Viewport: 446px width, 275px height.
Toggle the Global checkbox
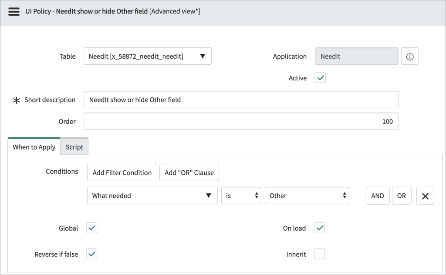pos(91,228)
